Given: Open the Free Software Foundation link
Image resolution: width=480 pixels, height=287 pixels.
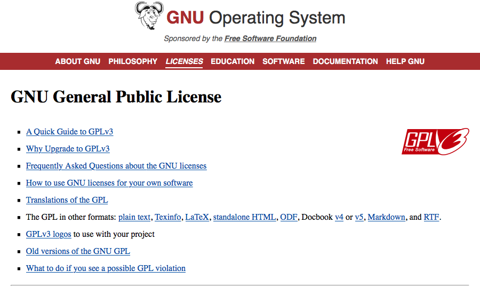Looking at the screenshot, I should 270,38.
